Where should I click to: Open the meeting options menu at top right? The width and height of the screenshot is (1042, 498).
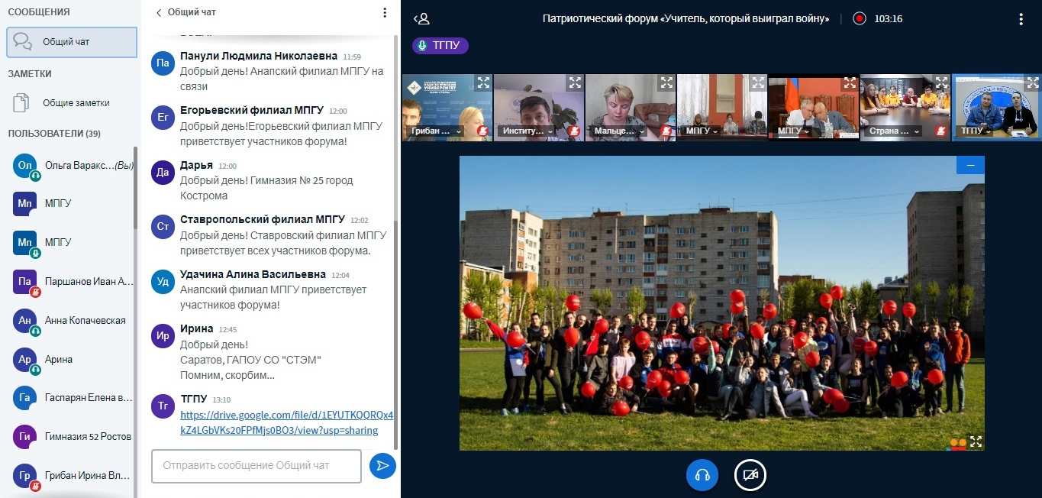click(1021, 19)
